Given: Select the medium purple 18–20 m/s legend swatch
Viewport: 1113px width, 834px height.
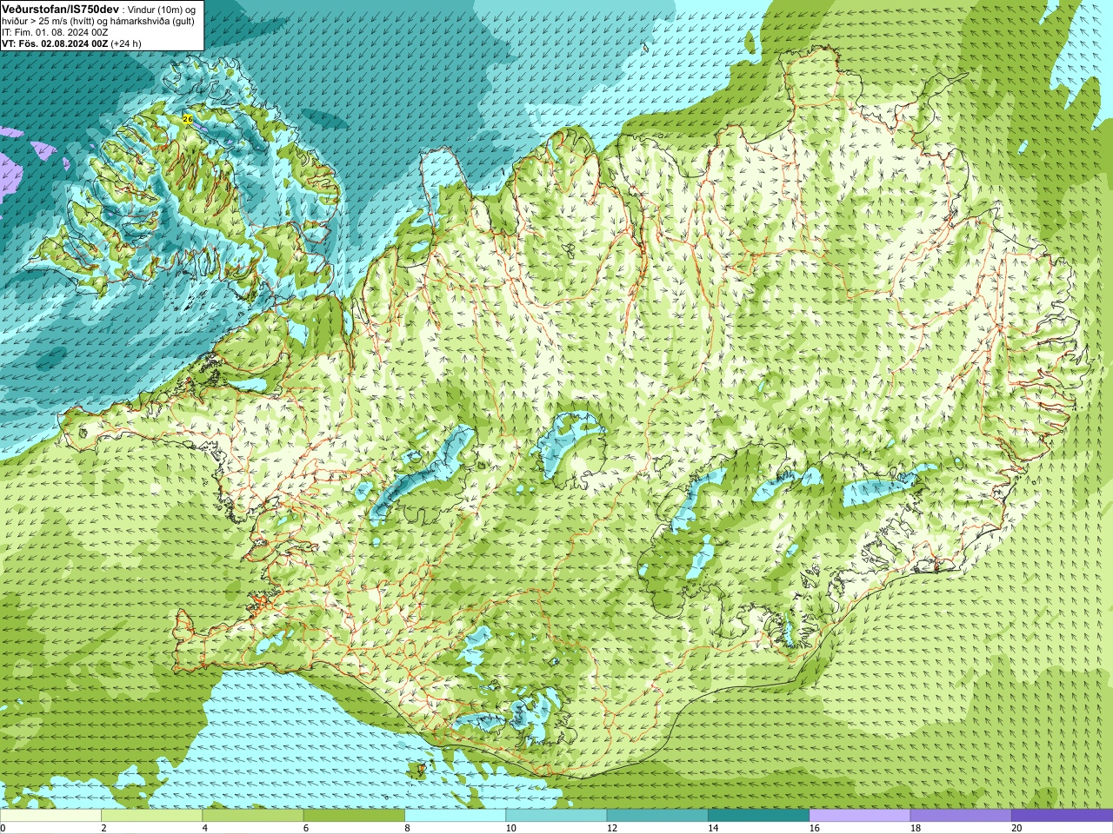Looking at the screenshot, I should point(961,816).
